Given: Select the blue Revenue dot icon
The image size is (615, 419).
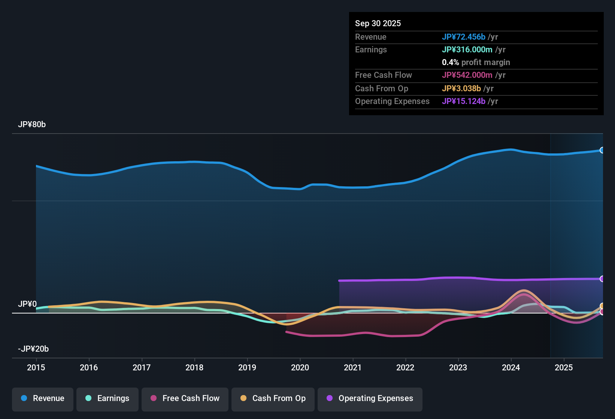Looking at the screenshot, I should point(24,398).
